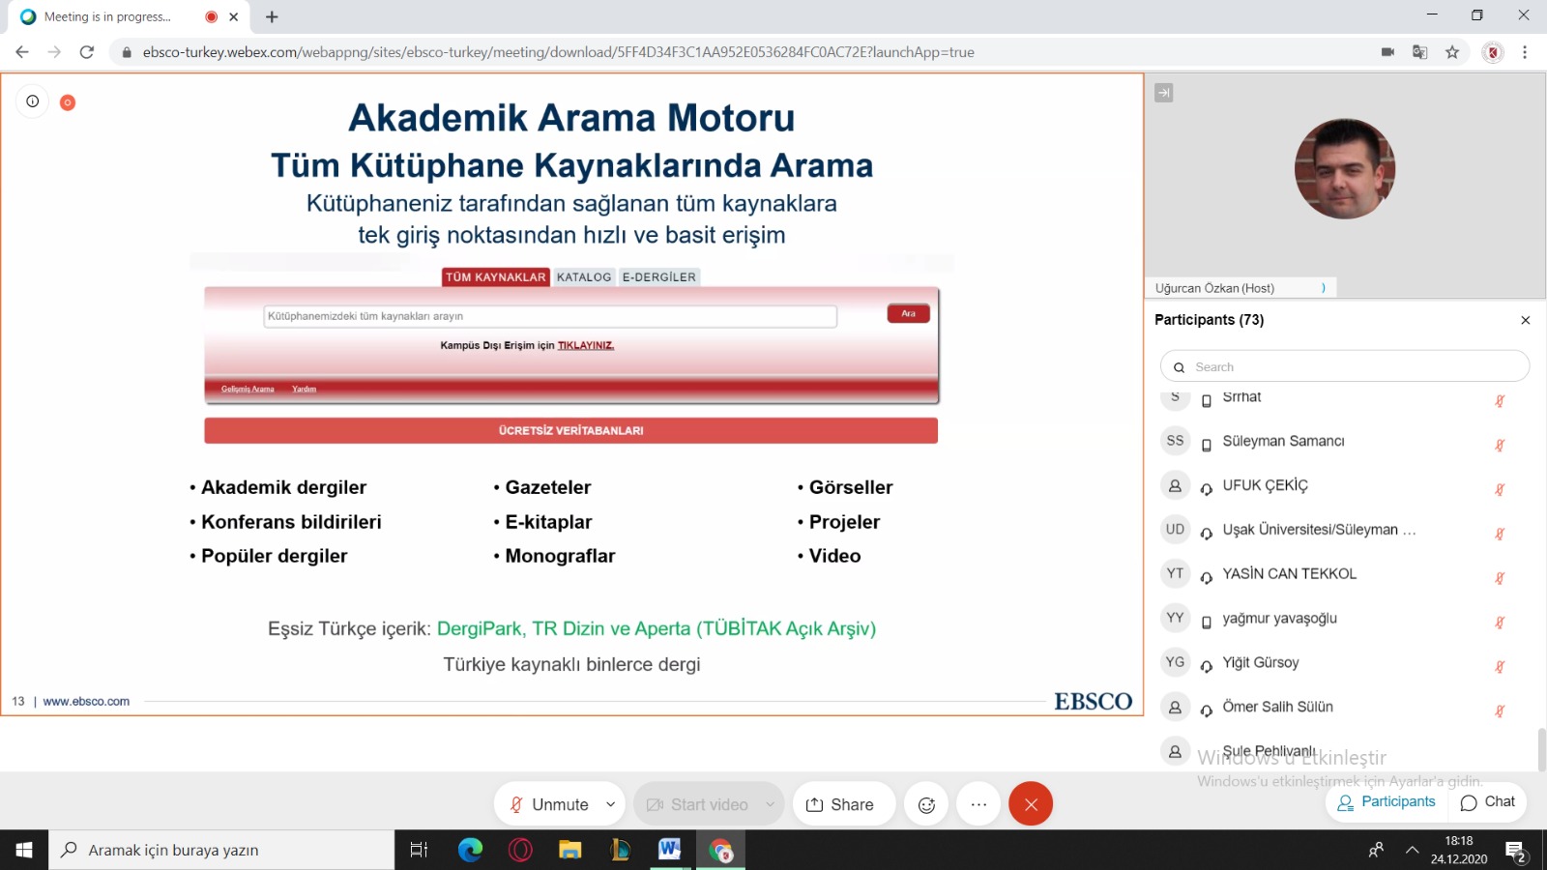Unmute the microphone
Viewport: 1547px width, 870px height.
(x=549, y=804)
